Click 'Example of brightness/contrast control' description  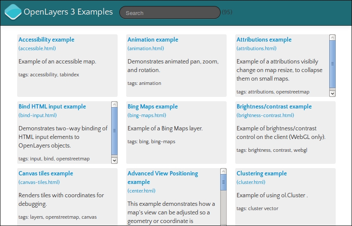click(281, 133)
